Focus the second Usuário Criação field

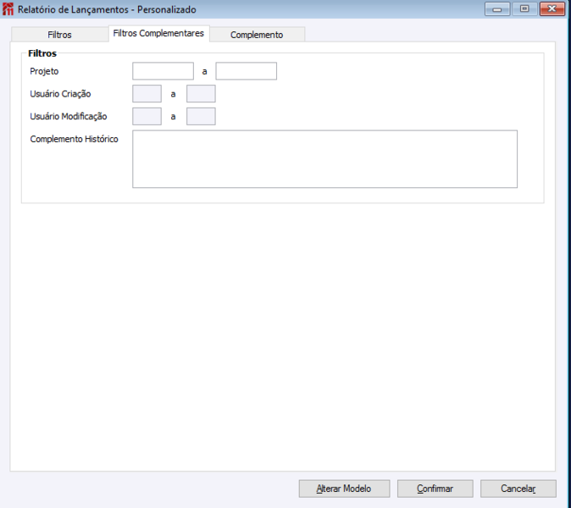click(x=201, y=94)
